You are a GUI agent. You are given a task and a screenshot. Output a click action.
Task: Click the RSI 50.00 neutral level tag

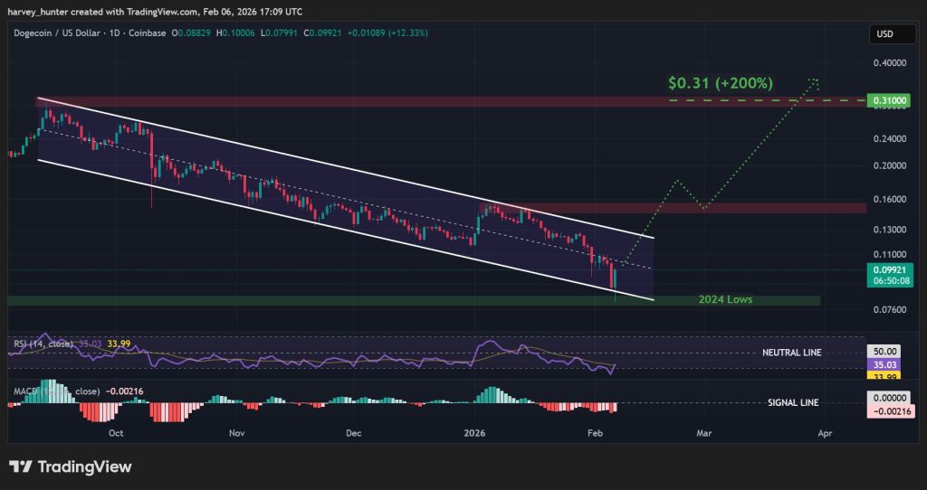884,351
